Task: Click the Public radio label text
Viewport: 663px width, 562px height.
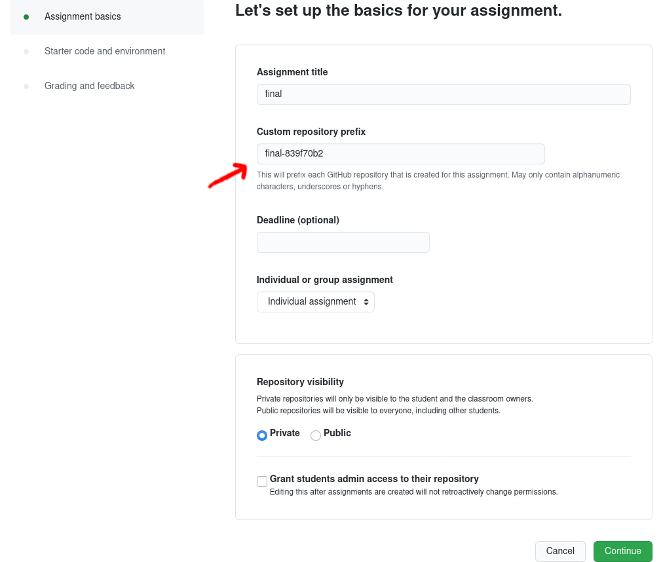Action: pos(337,433)
